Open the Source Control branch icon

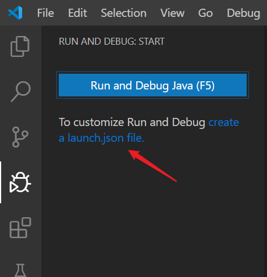click(20, 137)
